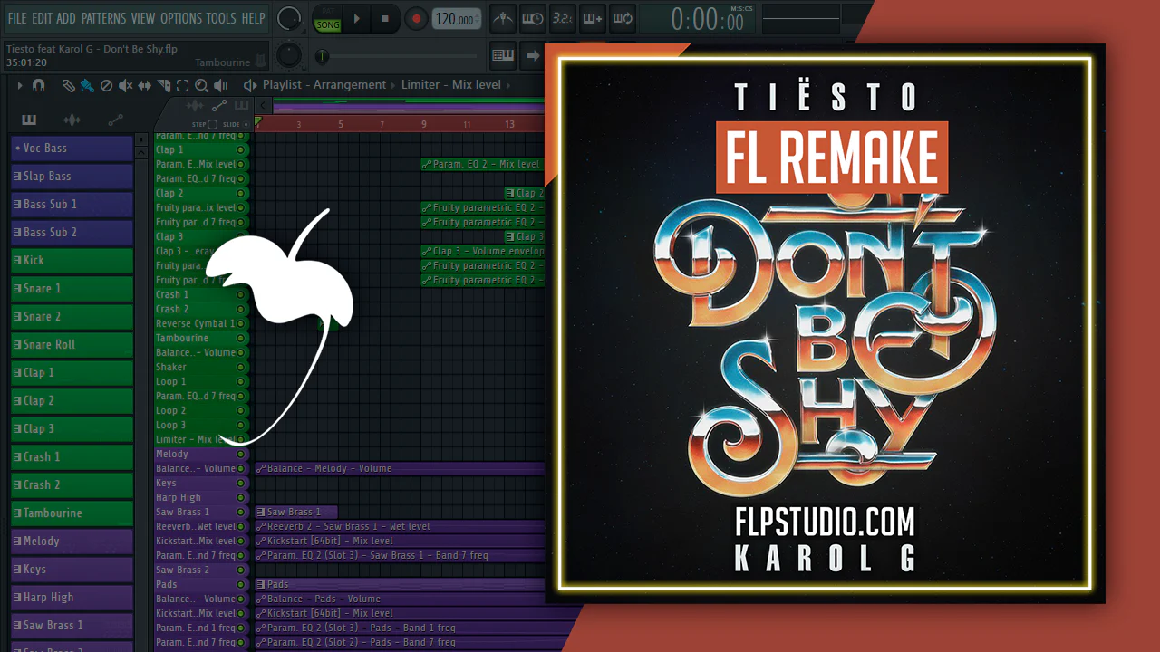
Task: Mute the Keys track
Action: (x=240, y=483)
